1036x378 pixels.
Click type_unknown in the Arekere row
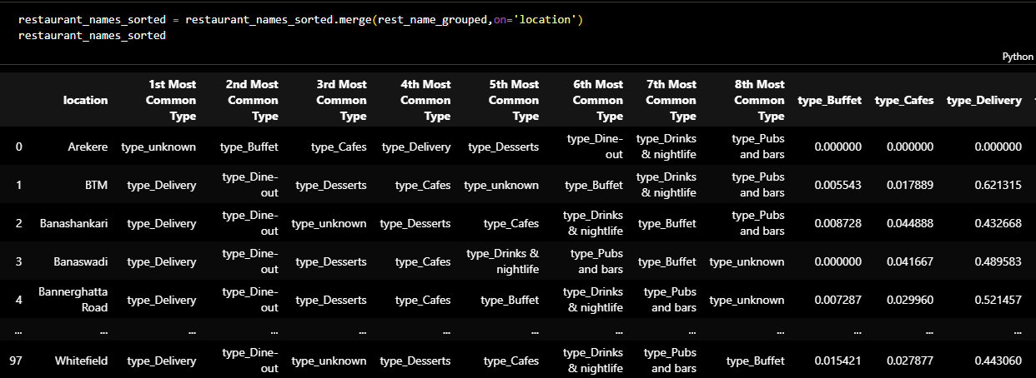[158, 147]
